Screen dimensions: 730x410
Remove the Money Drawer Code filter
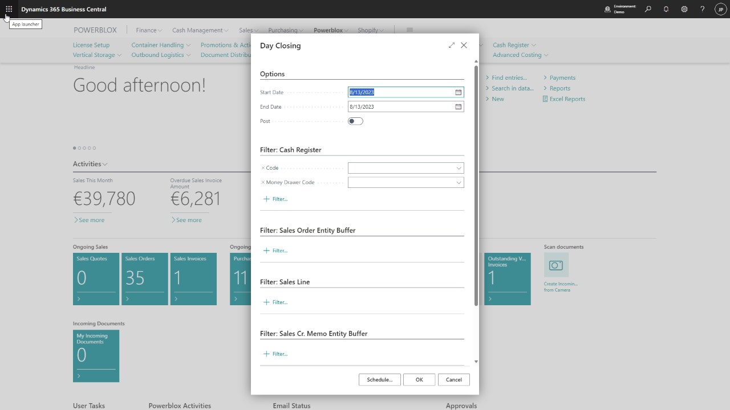tap(263, 182)
